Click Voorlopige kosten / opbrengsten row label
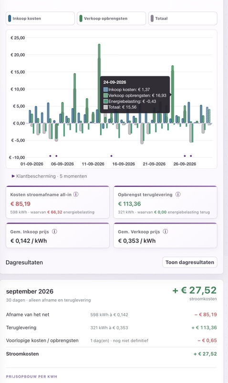Viewport: 228px width, 383px height. coord(42,340)
